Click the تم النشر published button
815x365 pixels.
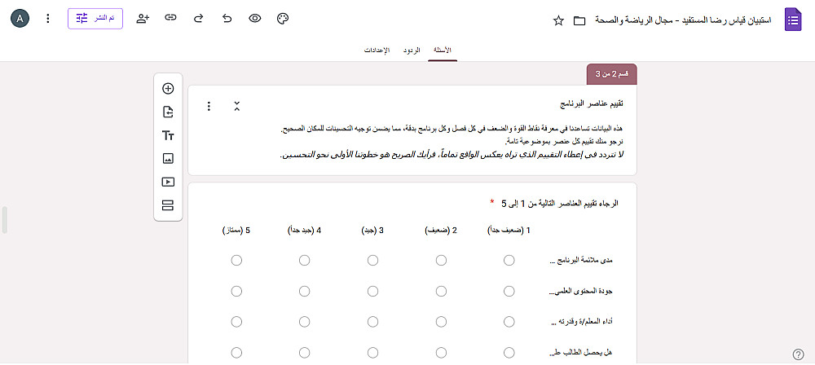coord(95,18)
